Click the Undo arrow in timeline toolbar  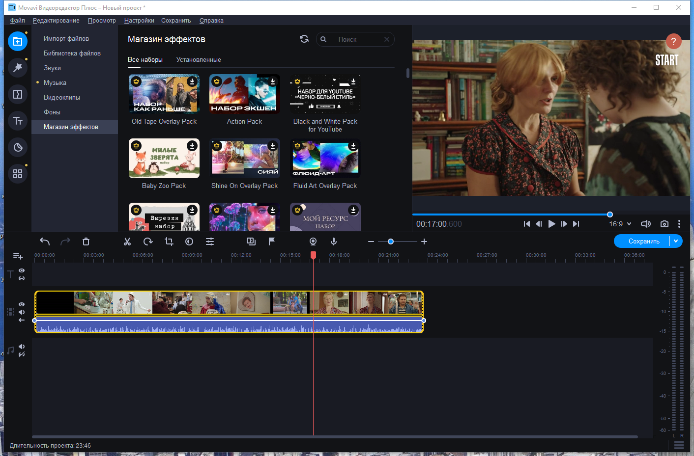click(x=45, y=241)
